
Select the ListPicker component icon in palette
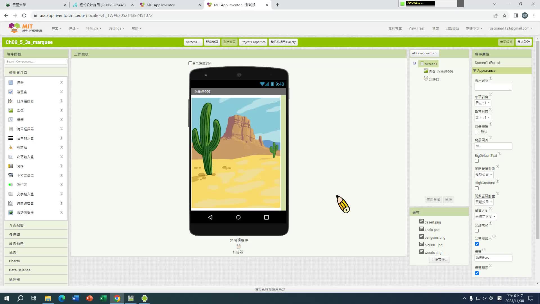(11, 129)
